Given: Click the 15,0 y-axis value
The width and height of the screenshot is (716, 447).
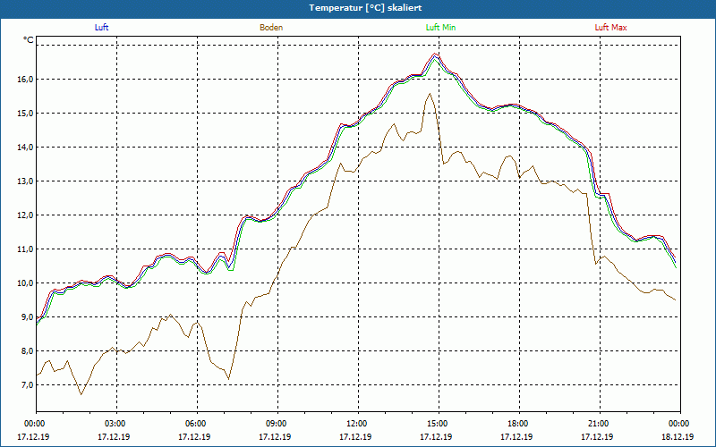Looking at the screenshot, I should (x=26, y=114).
